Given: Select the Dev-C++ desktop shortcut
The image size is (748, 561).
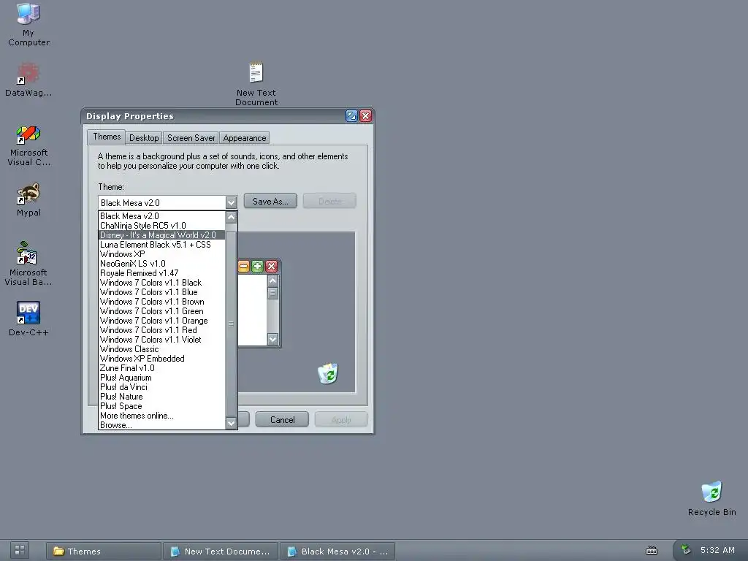Looking at the screenshot, I should [28, 318].
